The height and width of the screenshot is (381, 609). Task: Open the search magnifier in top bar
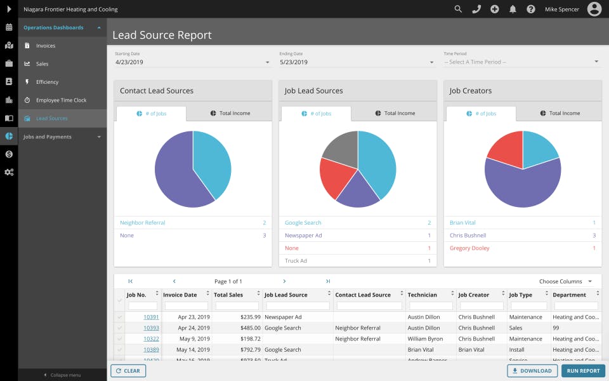(x=458, y=10)
